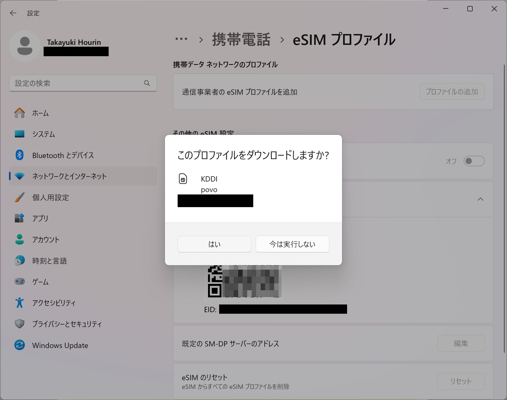Collapse the section with the up chevron

point(481,199)
